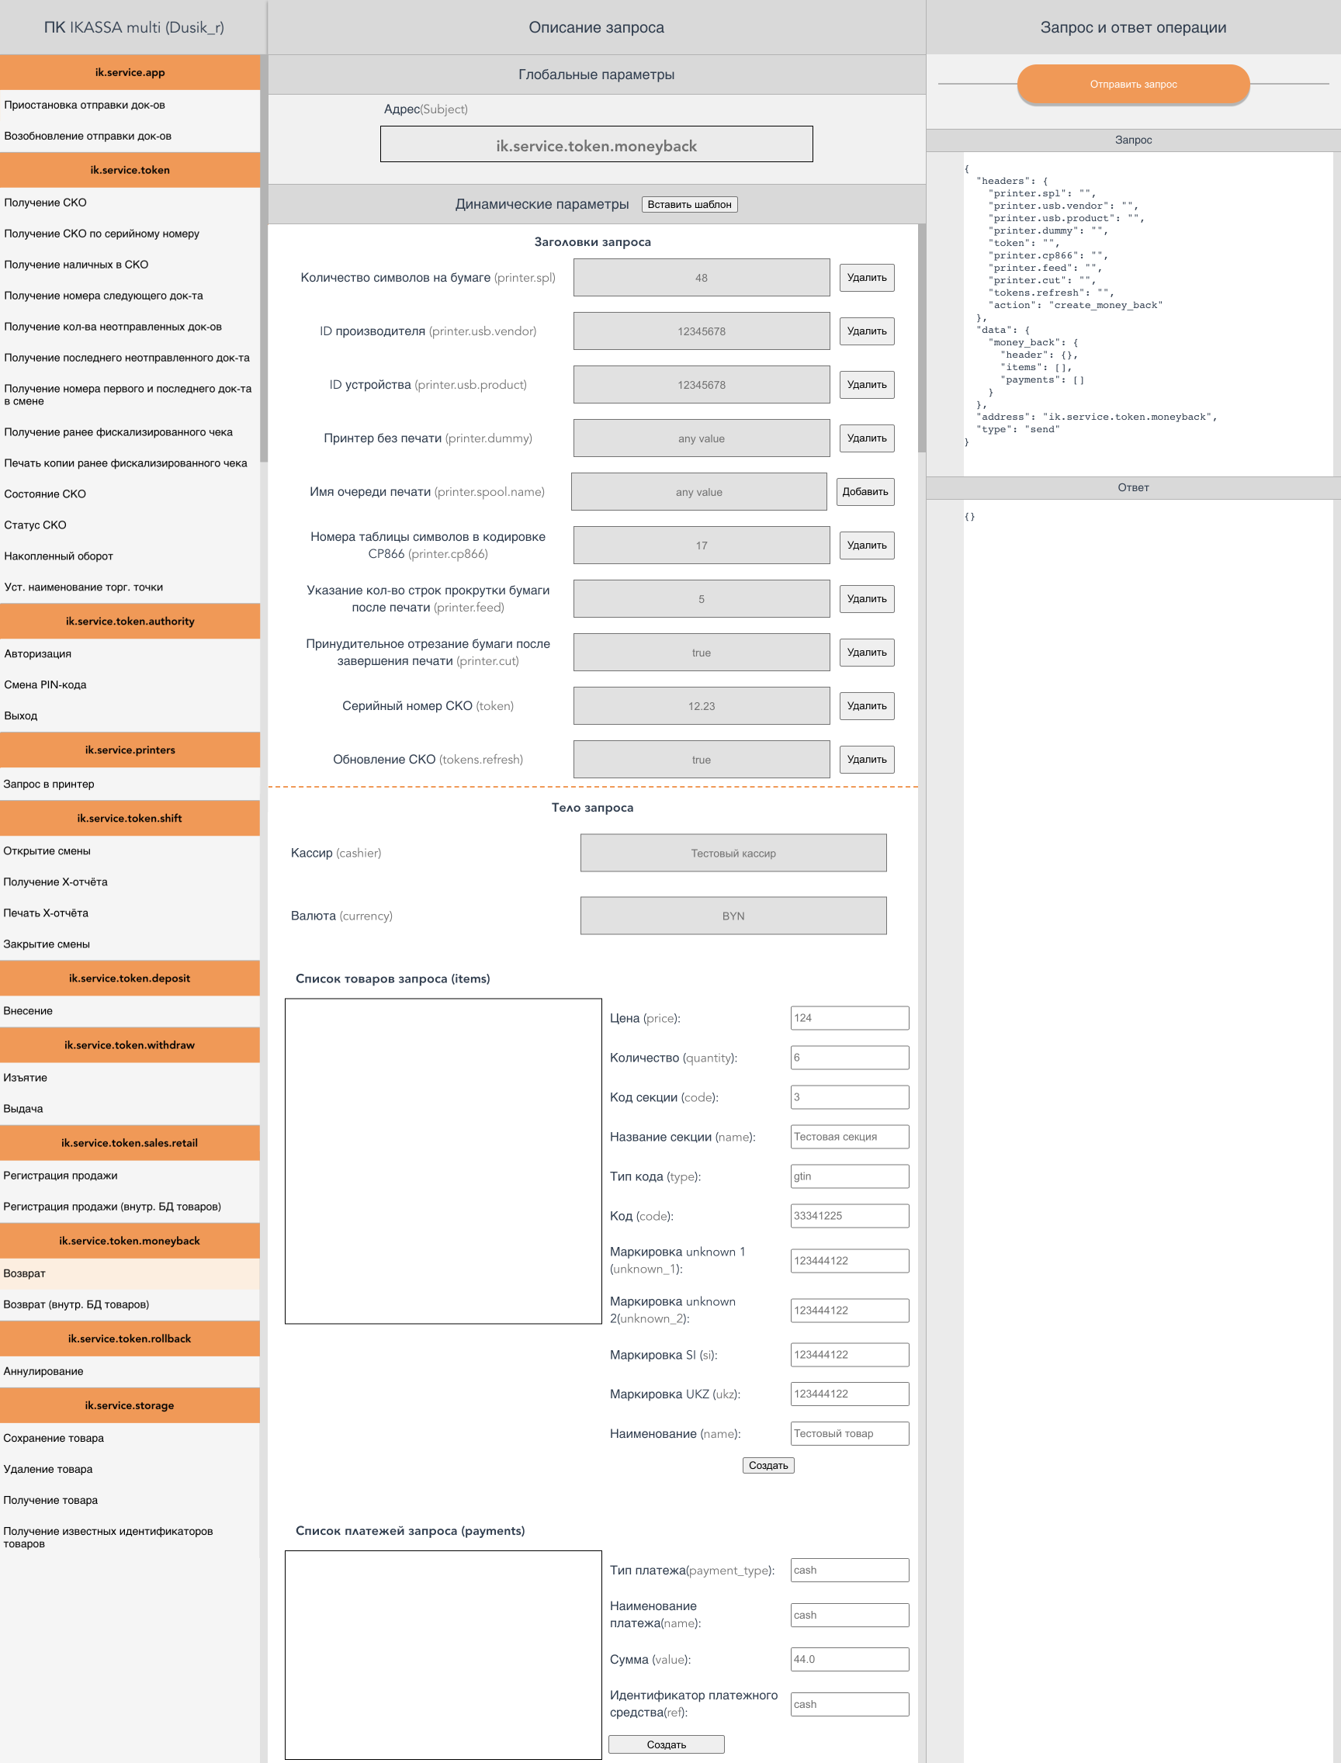Delete the tokens.refresh header row
Viewport: 1341px width, 1763px height.
coord(866,759)
